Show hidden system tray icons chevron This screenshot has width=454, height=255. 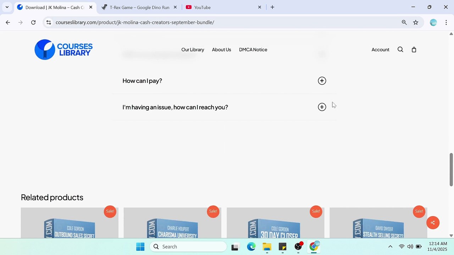pos(390,247)
